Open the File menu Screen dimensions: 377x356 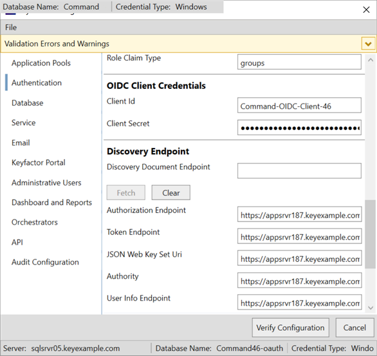(11, 28)
